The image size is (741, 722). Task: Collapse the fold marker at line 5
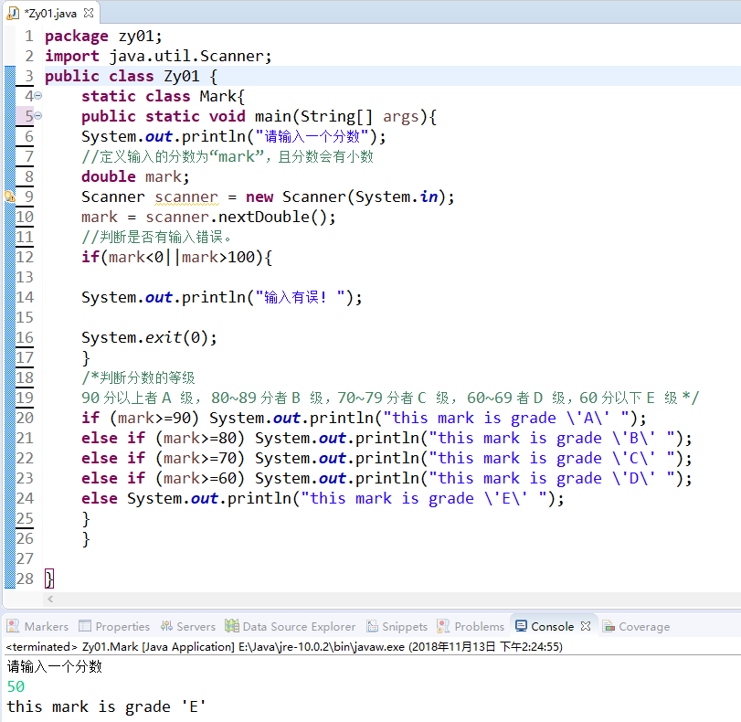coord(38,115)
